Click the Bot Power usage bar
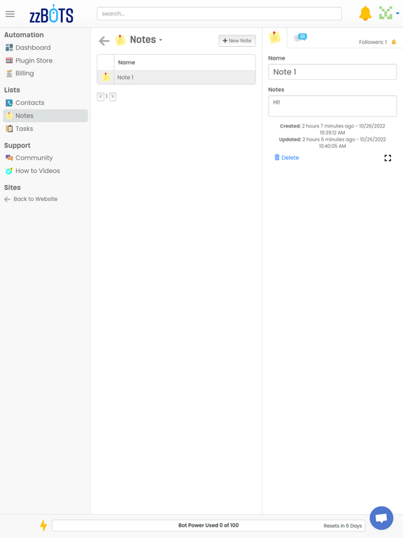This screenshot has height=538, width=403. click(x=208, y=525)
